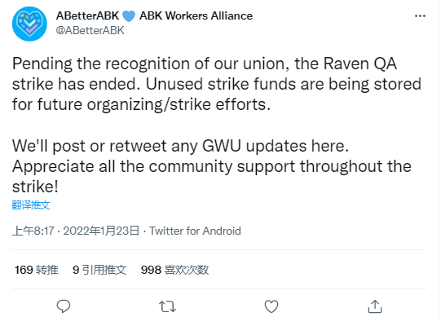Screen dimensions: 441x317
Task: Click the ABetterABK profile avatar
Action: [29, 24]
